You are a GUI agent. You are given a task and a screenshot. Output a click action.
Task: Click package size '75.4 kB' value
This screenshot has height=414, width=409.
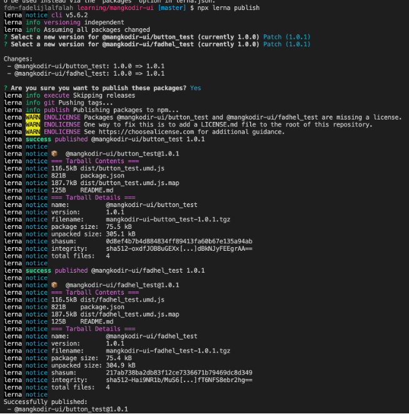click(x=119, y=358)
